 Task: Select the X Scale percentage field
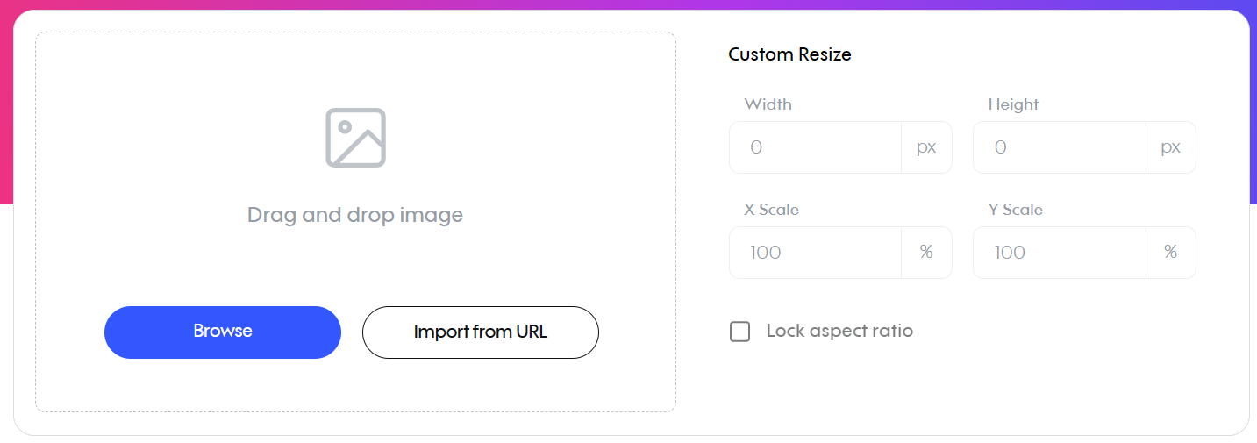pyautogui.click(x=815, y=253)
